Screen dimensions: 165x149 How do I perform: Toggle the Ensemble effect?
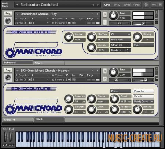(x=143, y=91)
